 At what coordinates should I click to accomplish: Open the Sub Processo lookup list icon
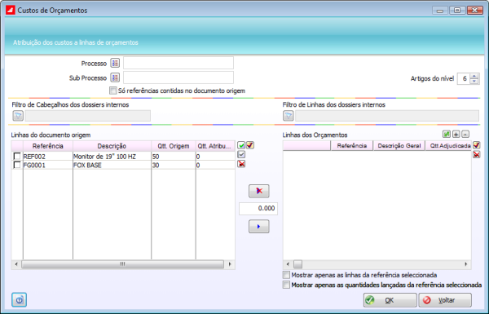[x=115, y=77]
